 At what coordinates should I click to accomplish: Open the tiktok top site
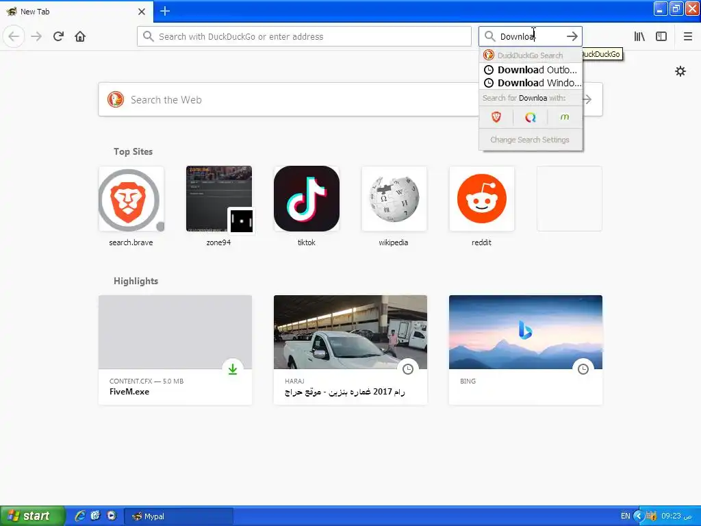click(x=306, y=199)
